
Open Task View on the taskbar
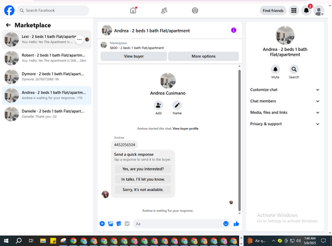point(31,241)
